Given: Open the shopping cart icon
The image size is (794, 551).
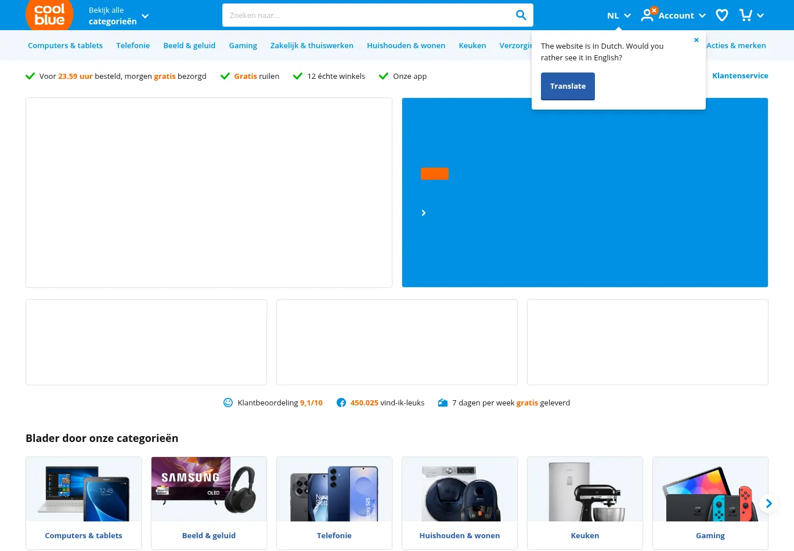Looking at the screenshot, I should 745,15.
